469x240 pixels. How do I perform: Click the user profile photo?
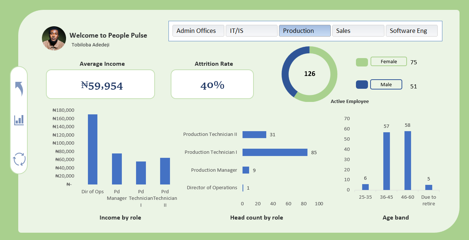(54, 38)
